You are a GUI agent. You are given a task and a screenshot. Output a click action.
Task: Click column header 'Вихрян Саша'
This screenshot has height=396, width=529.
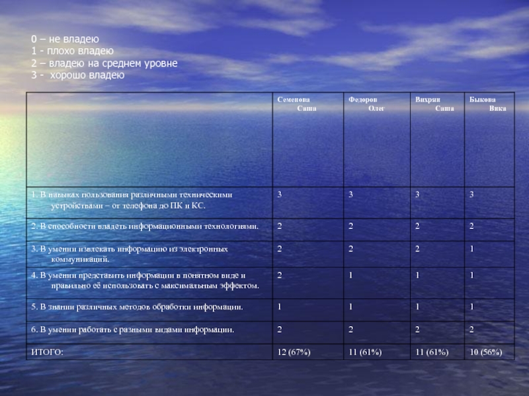434,104
